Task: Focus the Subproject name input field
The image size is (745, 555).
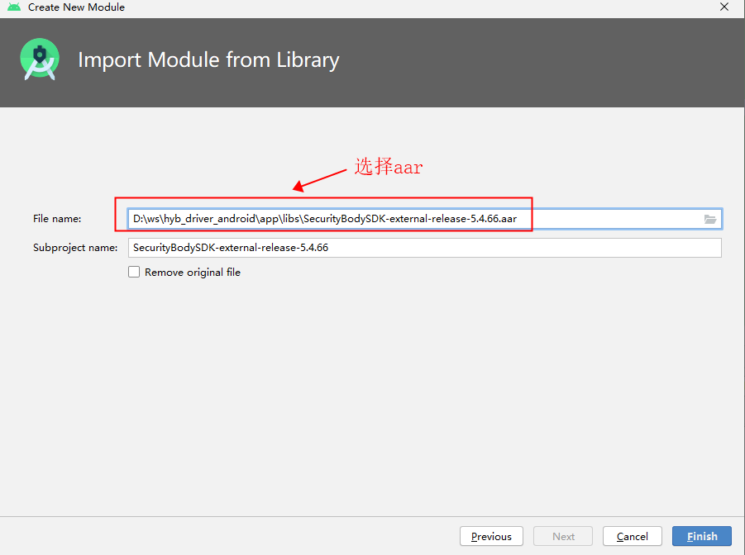Action: [x=425, y=248]
